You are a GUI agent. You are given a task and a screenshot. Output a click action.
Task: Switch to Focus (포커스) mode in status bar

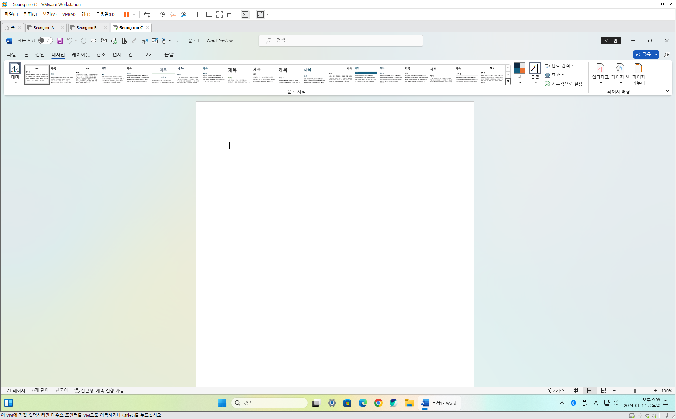pos(555,391)
